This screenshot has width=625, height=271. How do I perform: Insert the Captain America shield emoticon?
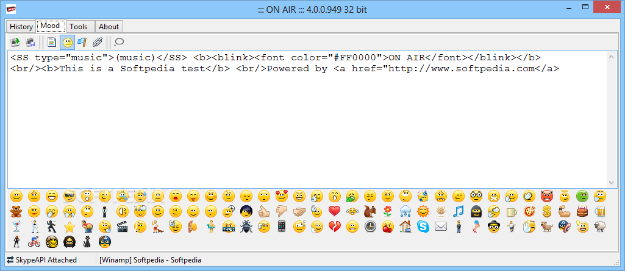pyautogui.click(x=565, y=227)
